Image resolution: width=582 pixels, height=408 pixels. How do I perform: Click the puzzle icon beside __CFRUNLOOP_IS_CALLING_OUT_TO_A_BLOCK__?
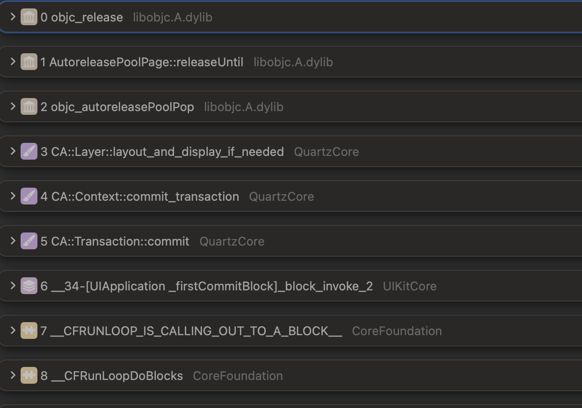29,331
